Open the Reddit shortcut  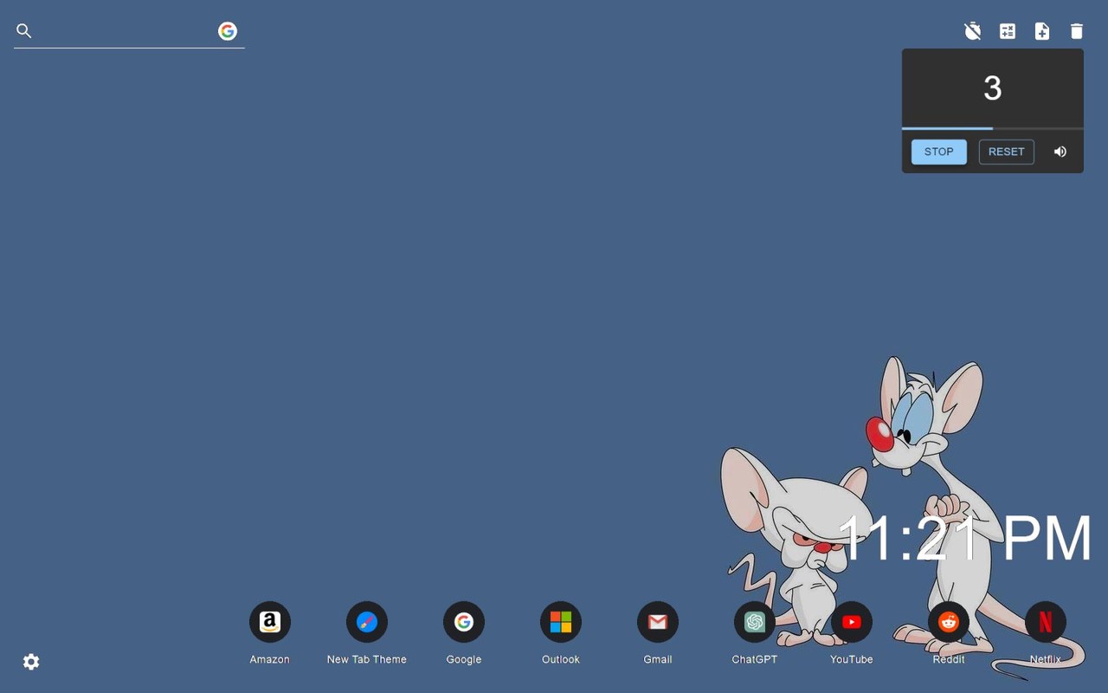(x=949, y=622)
